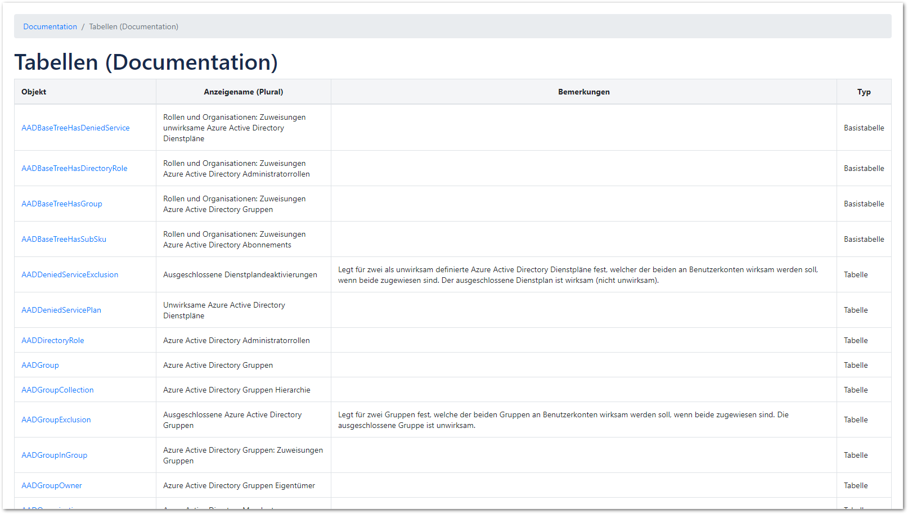Click Tabelle in the AADDeniedServicePlan row
Screen dimensions: 908x514
click(x=856, y=310)
